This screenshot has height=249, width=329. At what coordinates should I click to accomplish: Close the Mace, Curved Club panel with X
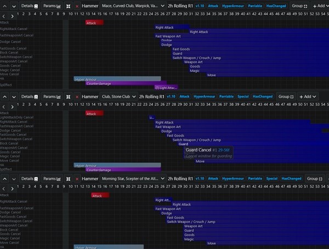[x=77, y=5]
